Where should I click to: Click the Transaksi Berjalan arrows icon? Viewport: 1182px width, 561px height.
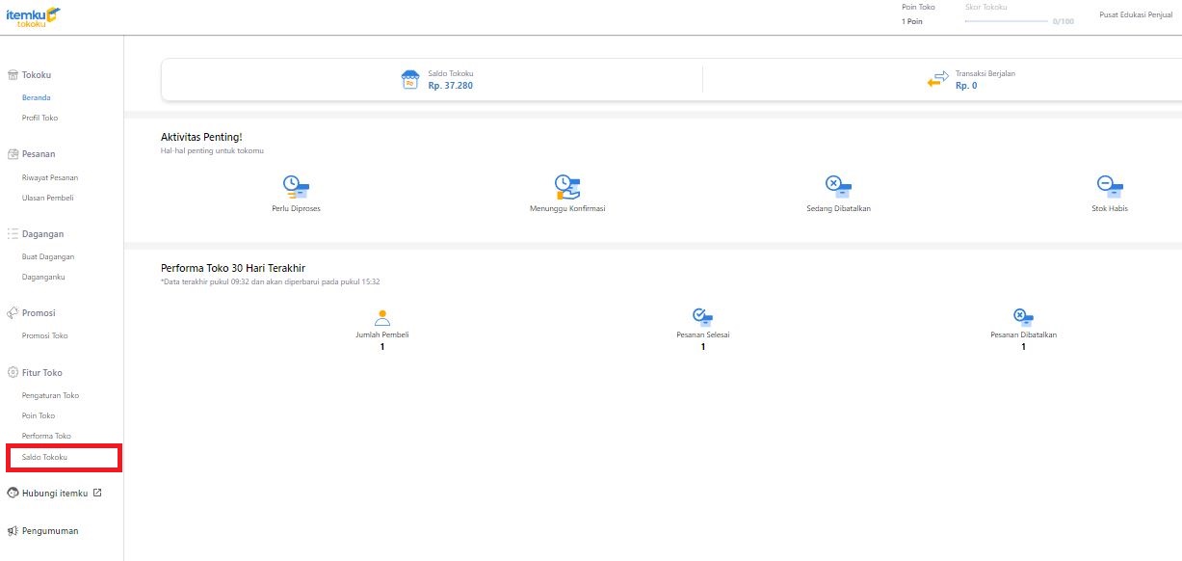[x=937, y=80]
